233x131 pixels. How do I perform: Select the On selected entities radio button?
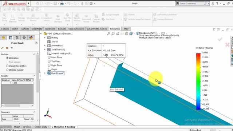(7, 66)
